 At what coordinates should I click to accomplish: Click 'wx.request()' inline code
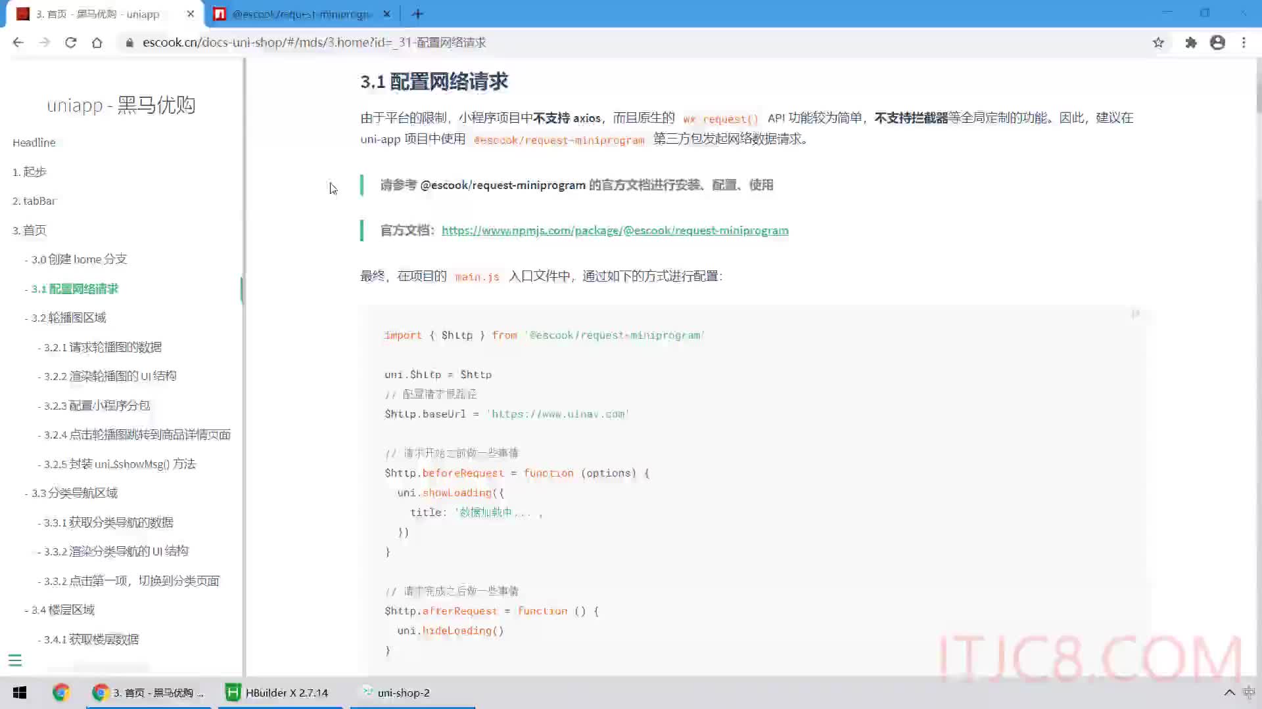(720, 119)
